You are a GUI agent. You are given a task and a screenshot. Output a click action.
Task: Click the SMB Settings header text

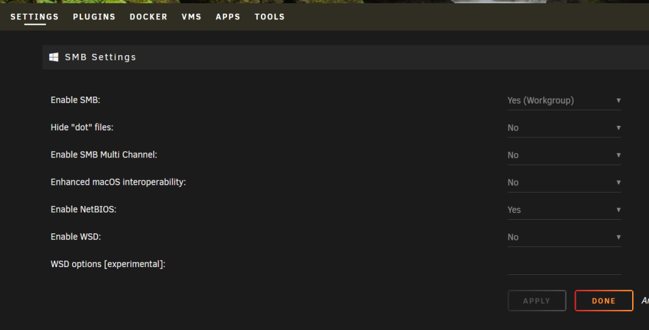click(x=101, y=57)
